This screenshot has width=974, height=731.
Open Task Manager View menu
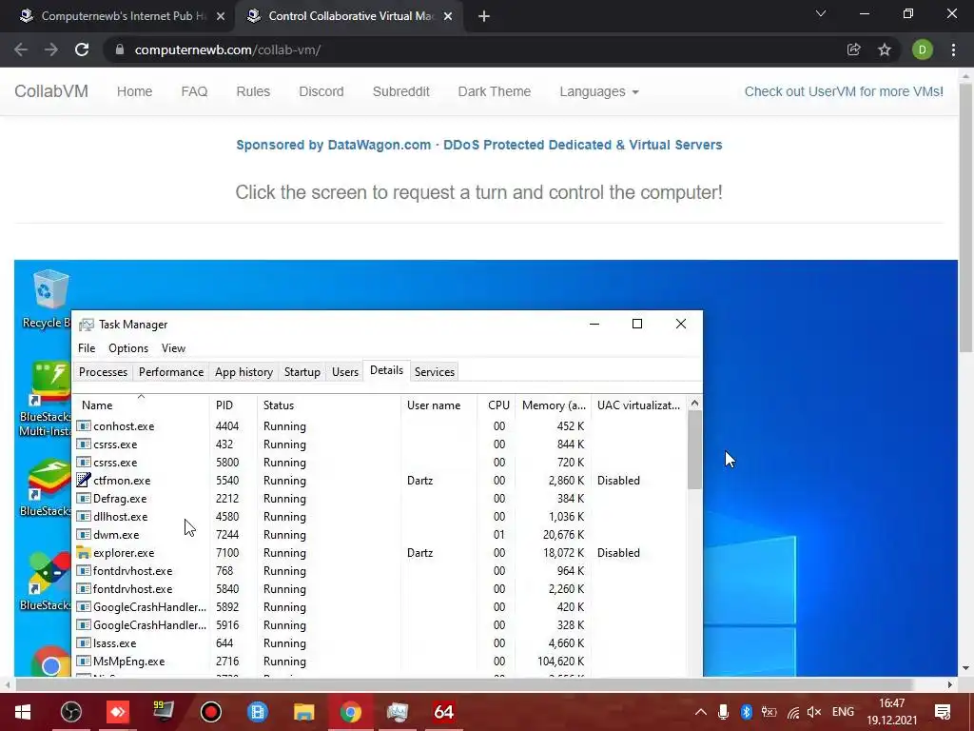tap(173, 348)
